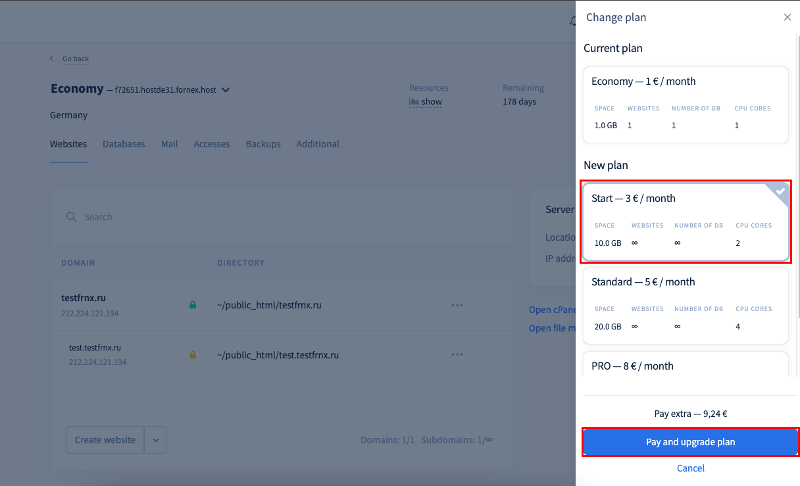Click the Domains: 1/1 counter
This screenshot has width=800, height=486.
coord(387,440)
